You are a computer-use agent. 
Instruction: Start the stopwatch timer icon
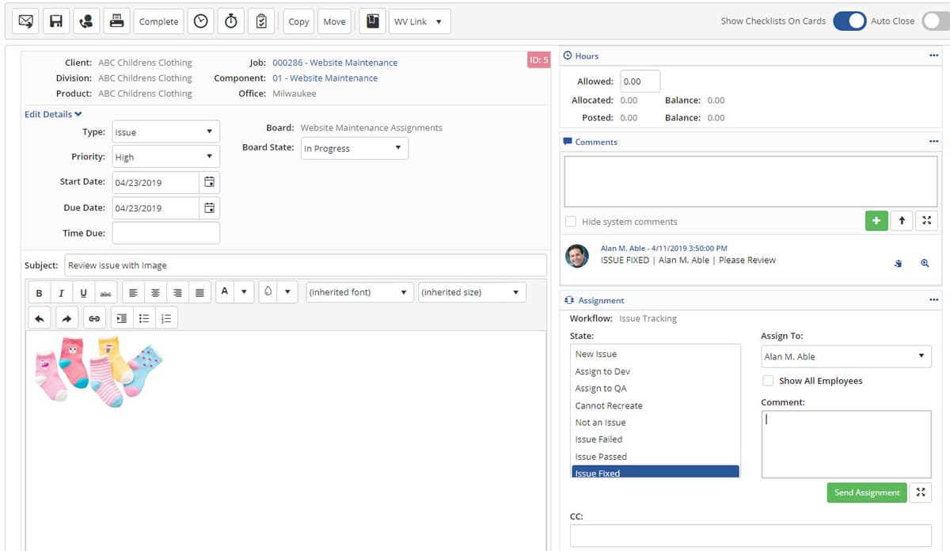tap(230, 21)
